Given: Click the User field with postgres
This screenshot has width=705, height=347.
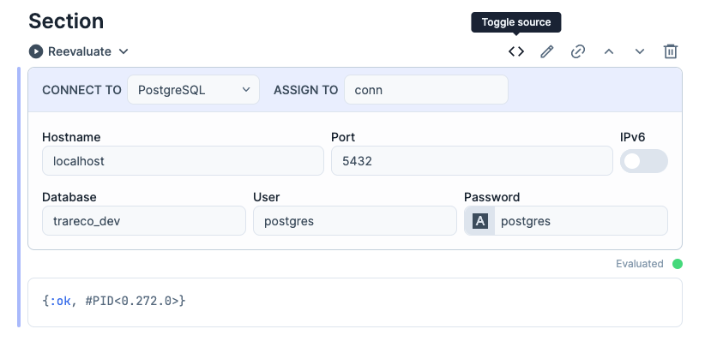Looking at the screenshot, I should (x=354, y=221).
